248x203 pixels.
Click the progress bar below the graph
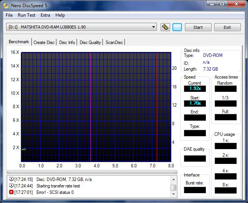tap(92, 172)
